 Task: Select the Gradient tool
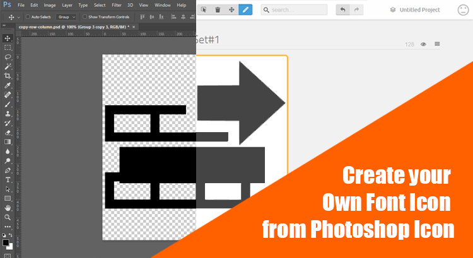(8, 142)
